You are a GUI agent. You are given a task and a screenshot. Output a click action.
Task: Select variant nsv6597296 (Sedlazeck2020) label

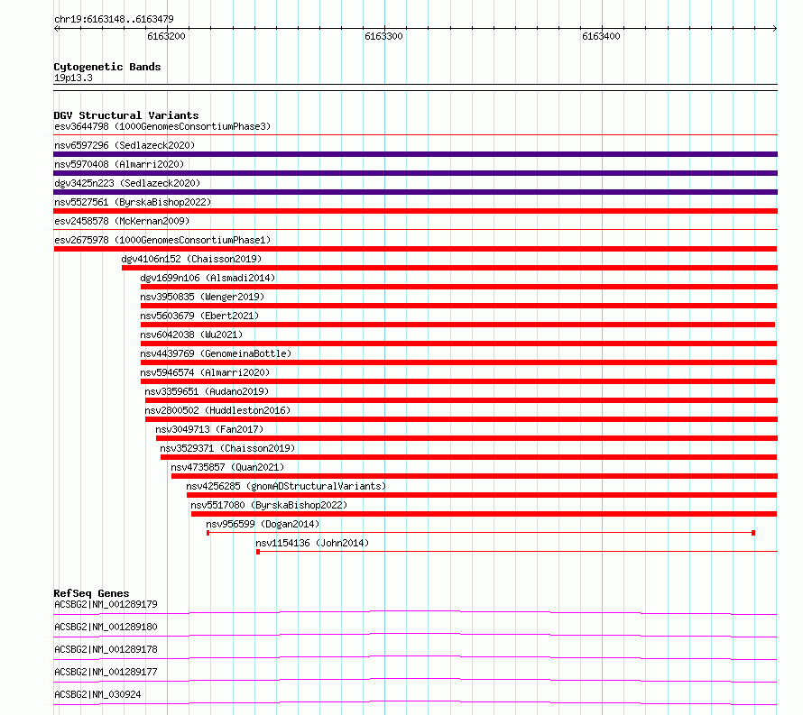(125, 145)
